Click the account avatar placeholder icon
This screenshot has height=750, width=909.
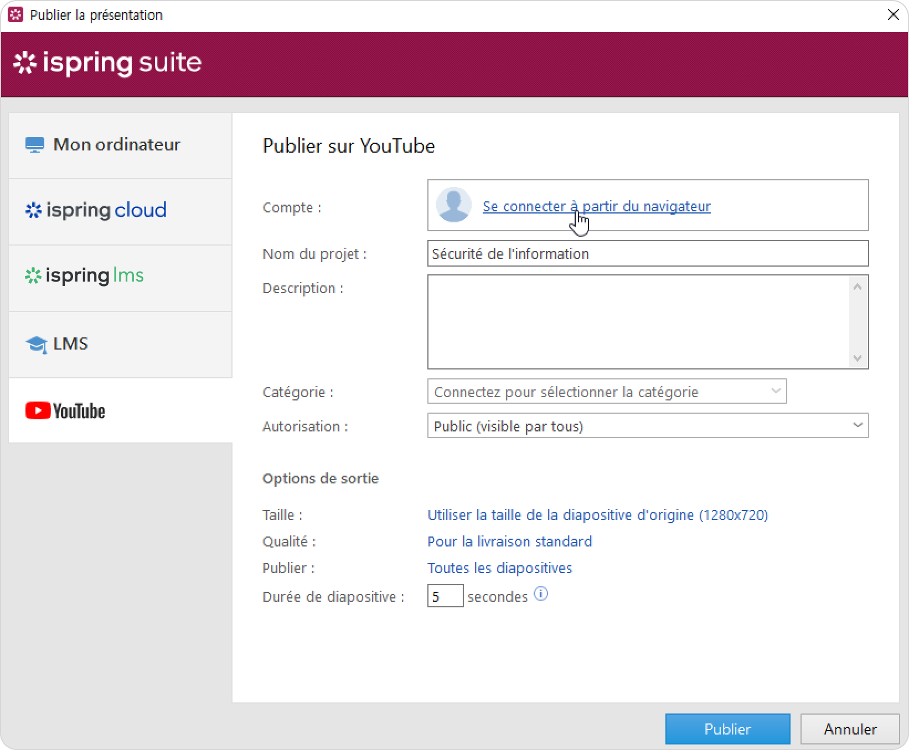pyautogui.click(x=453, y=205)
